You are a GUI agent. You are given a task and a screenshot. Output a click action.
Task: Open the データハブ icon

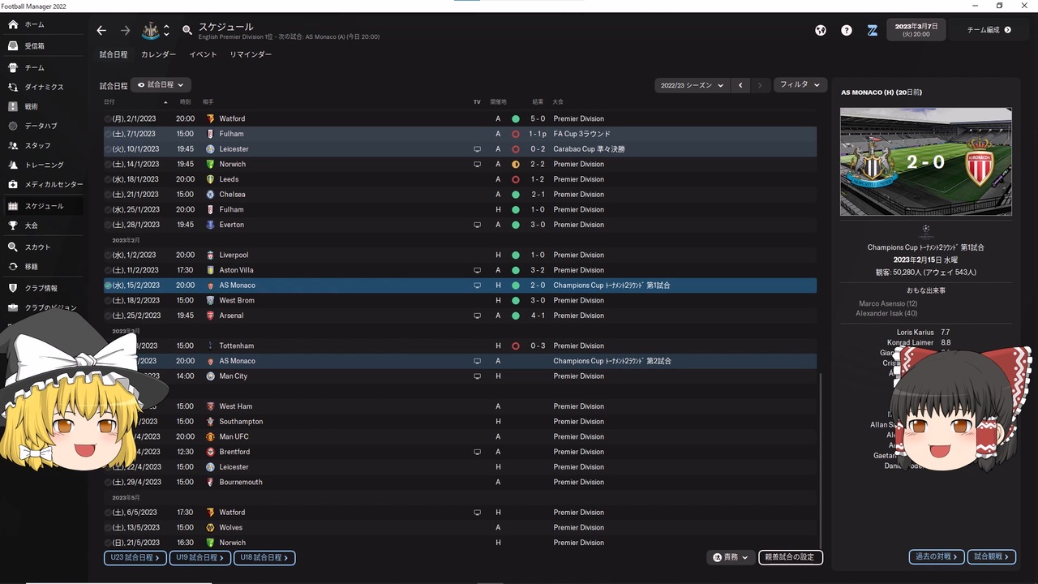coord(13,126)
